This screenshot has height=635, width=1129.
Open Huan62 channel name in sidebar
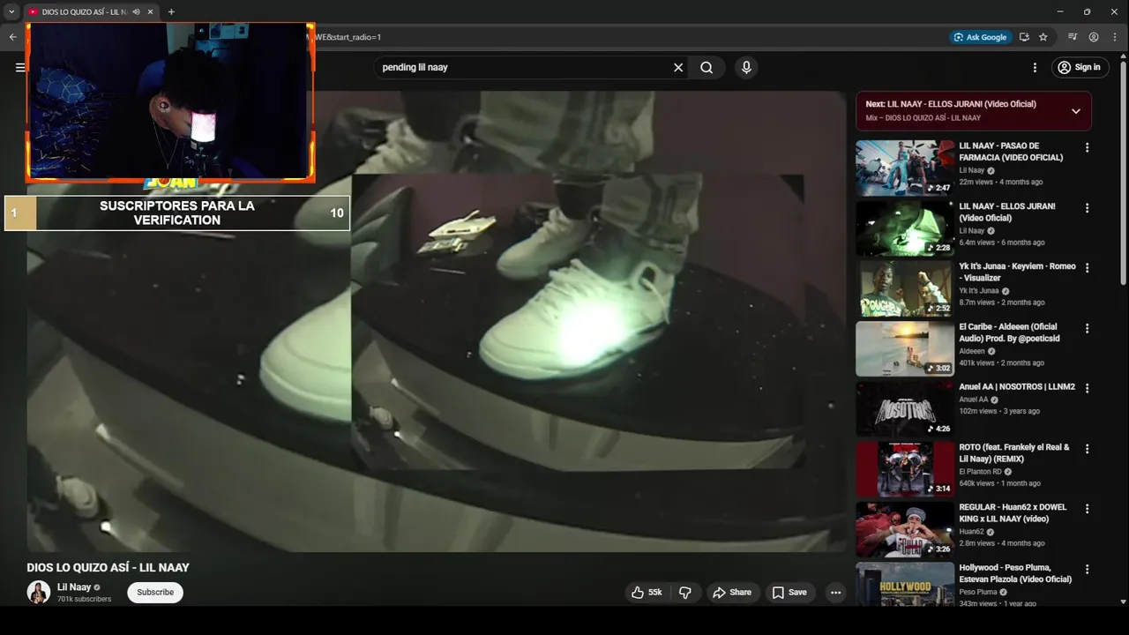point(971,532)
